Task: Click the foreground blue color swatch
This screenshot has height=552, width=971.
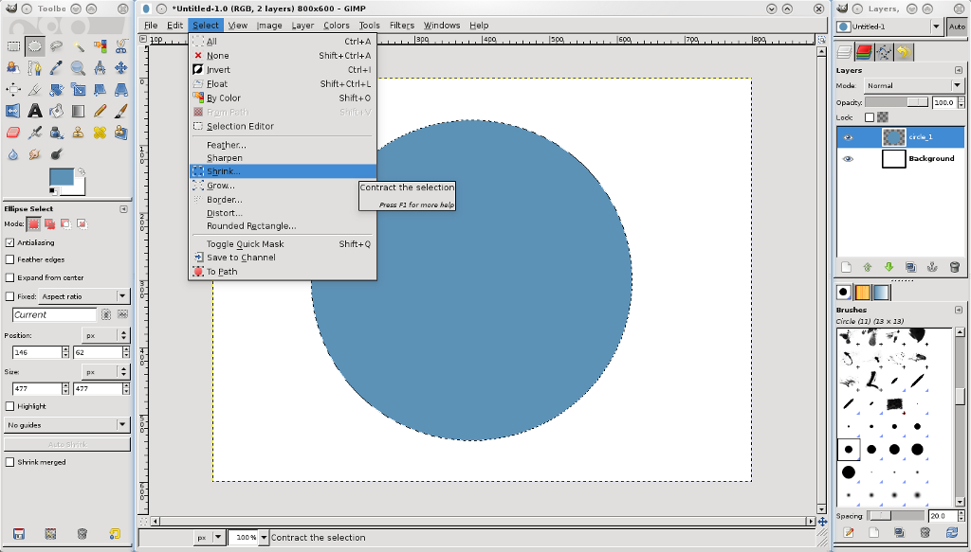Action: click(x=61, y=177)
